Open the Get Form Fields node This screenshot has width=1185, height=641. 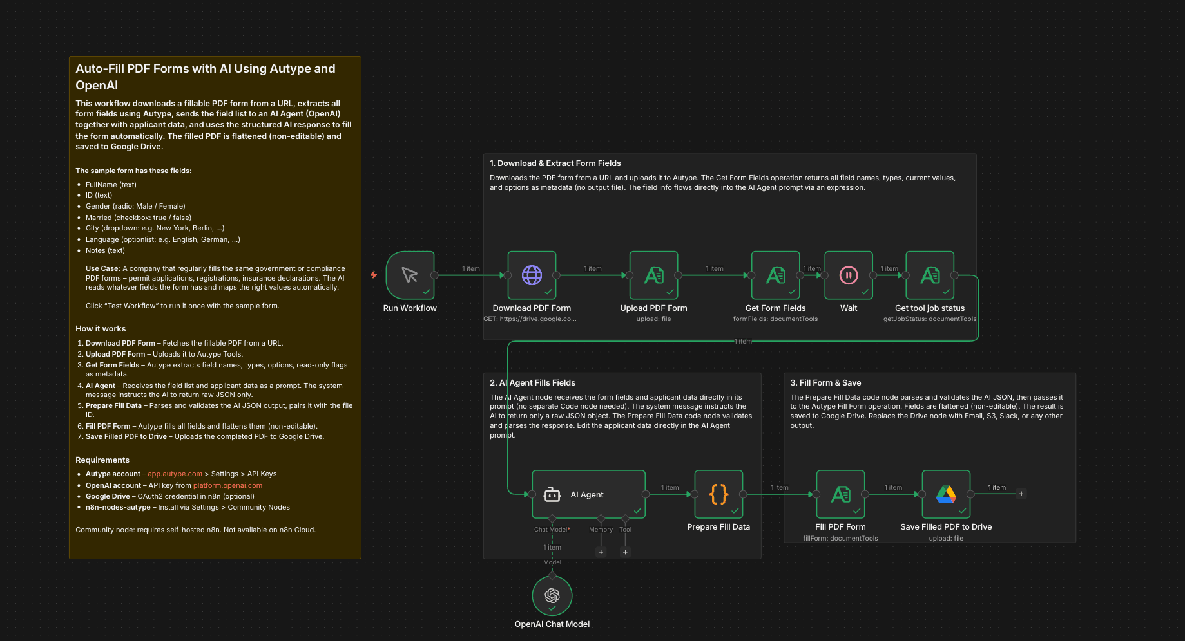coord(775,275)
